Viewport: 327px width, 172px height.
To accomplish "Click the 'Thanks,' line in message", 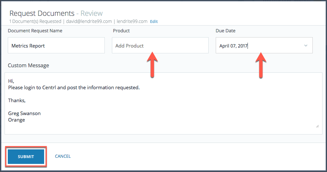I will click(x=17, y=101).
